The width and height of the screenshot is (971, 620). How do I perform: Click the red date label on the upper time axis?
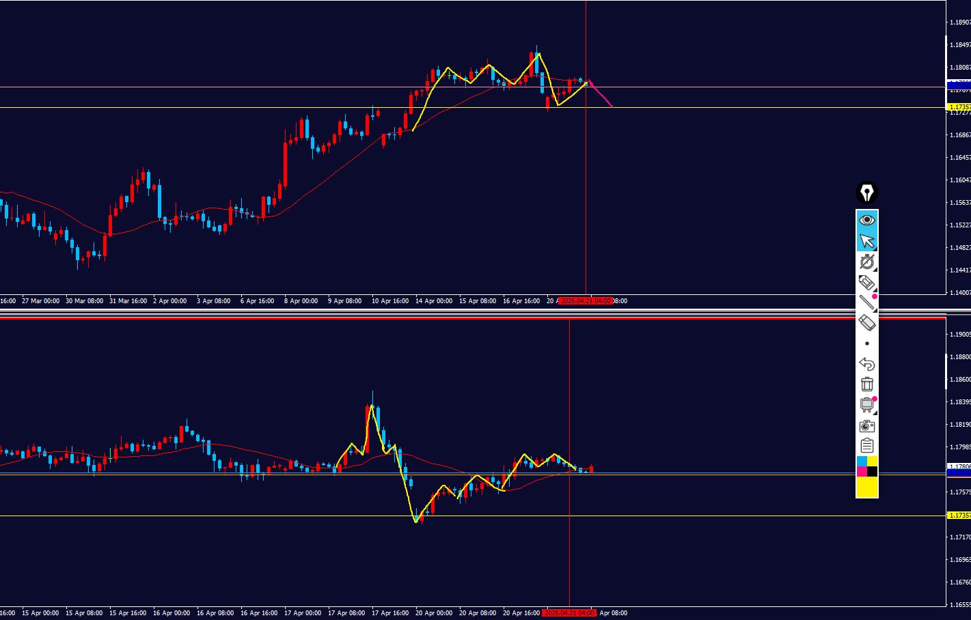pyautogui.click(x=585, y=301)
